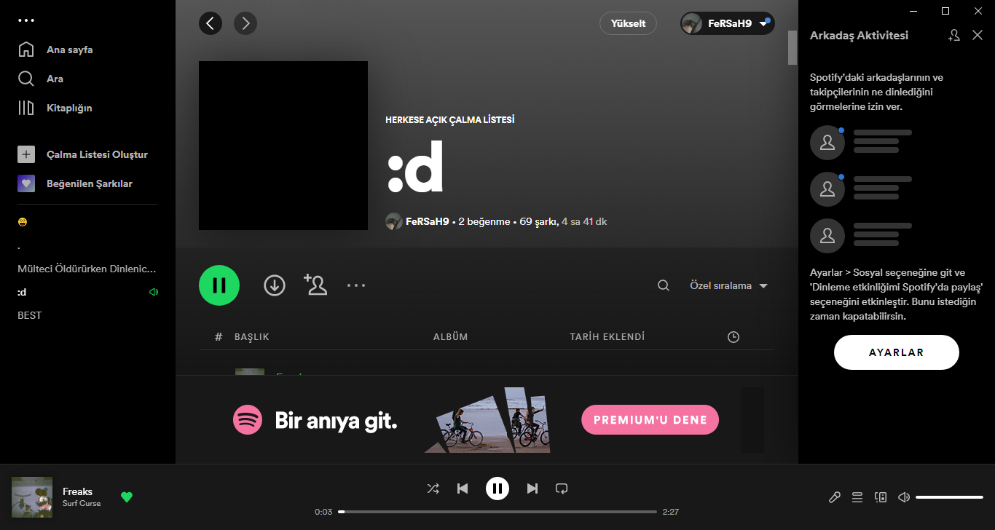Download the playlist with the arrow icon
The width and height of the screenshot is (995, 530).
[275, 285]
